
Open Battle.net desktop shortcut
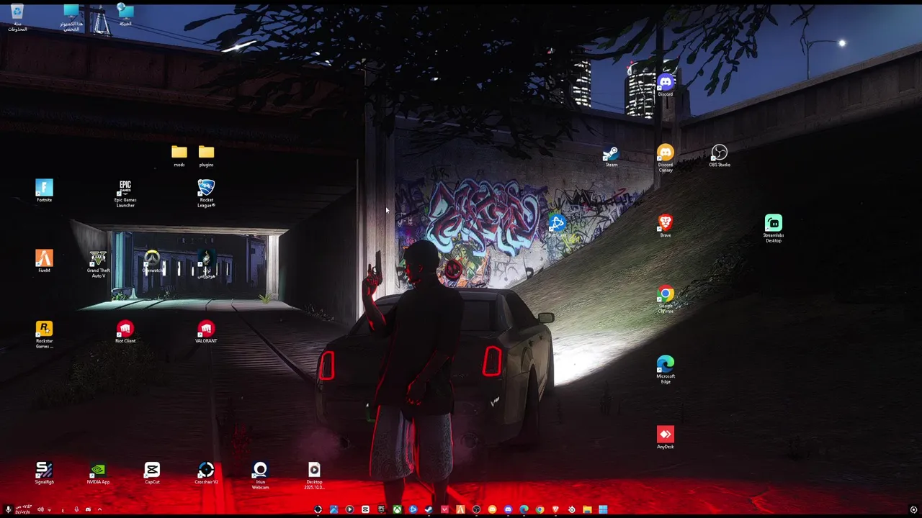coord(557,226)
